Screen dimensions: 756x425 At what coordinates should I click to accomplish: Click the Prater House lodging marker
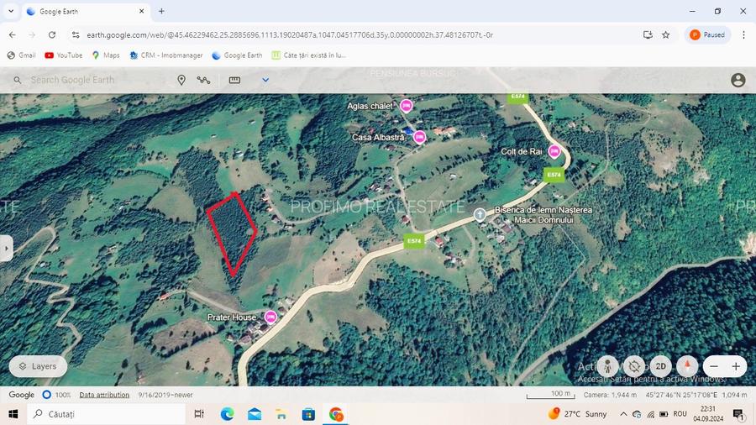tap(270, 317)
